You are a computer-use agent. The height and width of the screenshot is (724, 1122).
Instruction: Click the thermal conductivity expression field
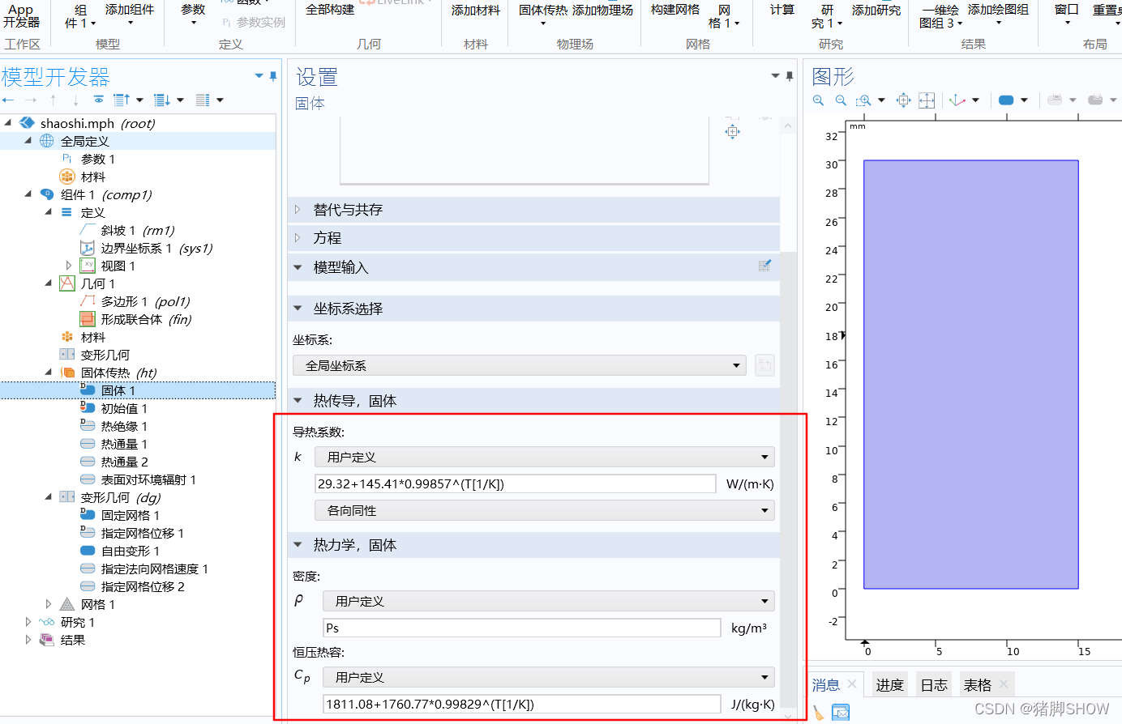516,483
